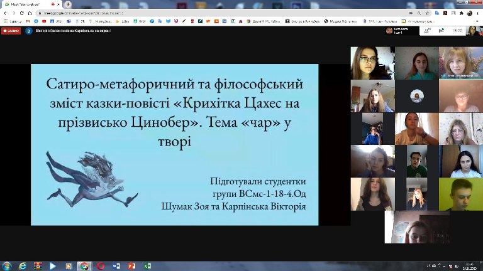Open the Chrome profile avatar
This screenshot has height=271, width=483.
pyautogui.click(x=469, y=13)
